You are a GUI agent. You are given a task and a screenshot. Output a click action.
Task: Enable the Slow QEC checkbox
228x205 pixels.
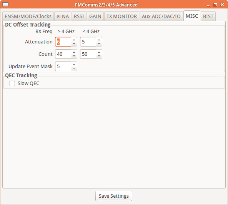click(12, 83)
